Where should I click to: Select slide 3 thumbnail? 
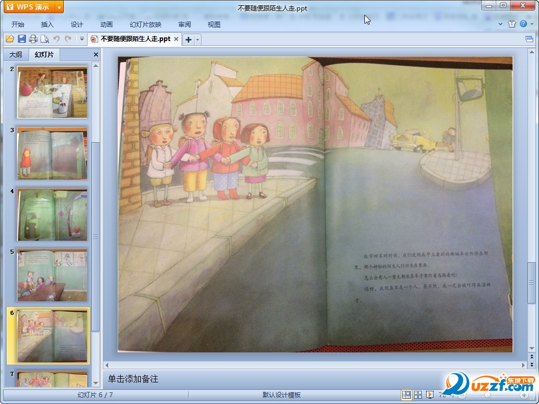(52, 153)
